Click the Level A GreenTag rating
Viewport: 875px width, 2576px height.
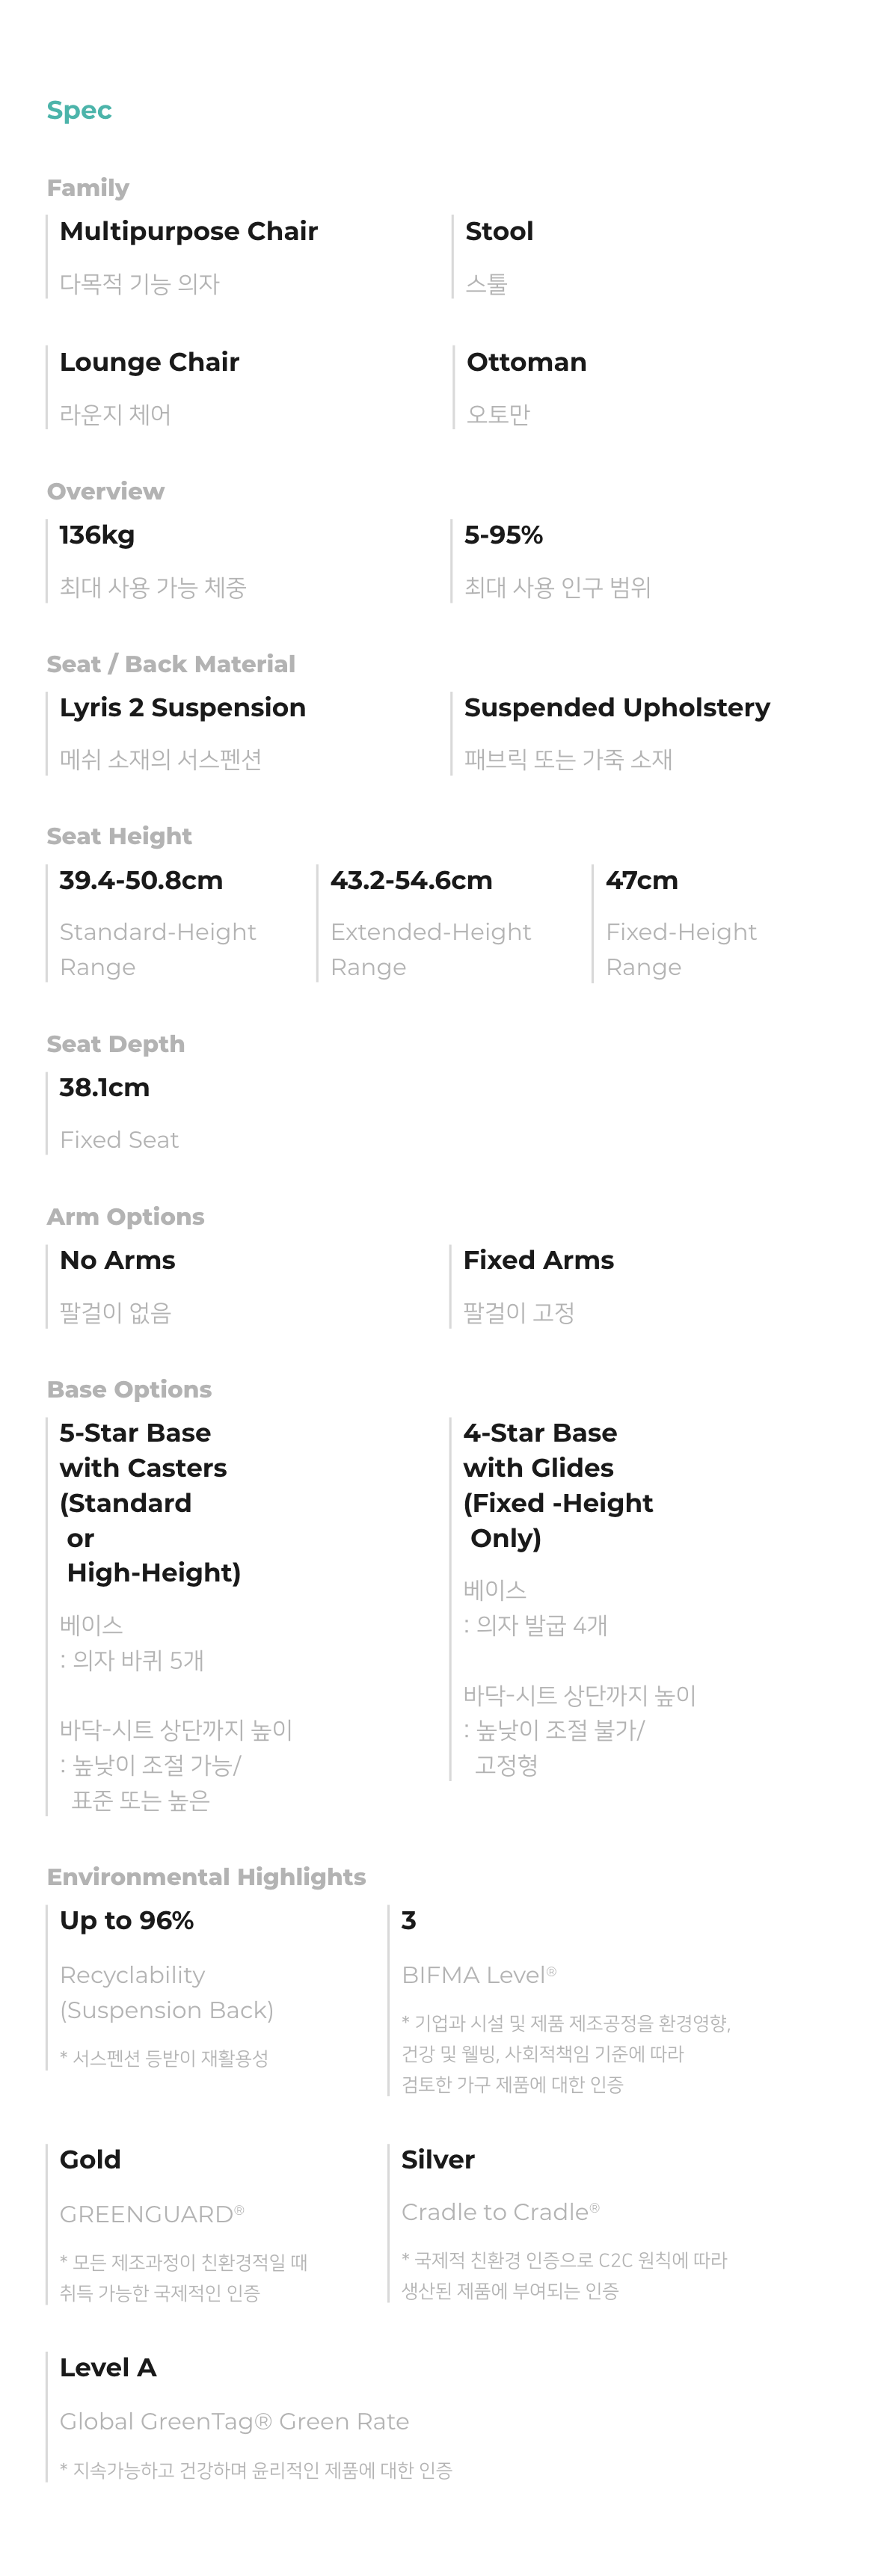(108, 2367)
